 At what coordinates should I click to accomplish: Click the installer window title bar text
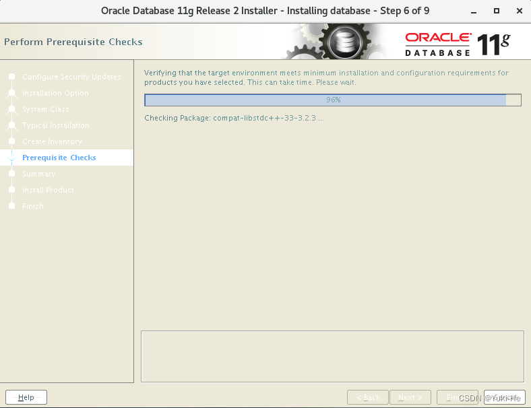(265, 11)
